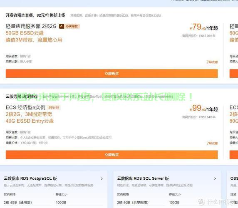Click 100GB storage under RDS PostgreSQL 版
Image resolution: width=238 pixels, height=208 pixels.
pos(61,203)
